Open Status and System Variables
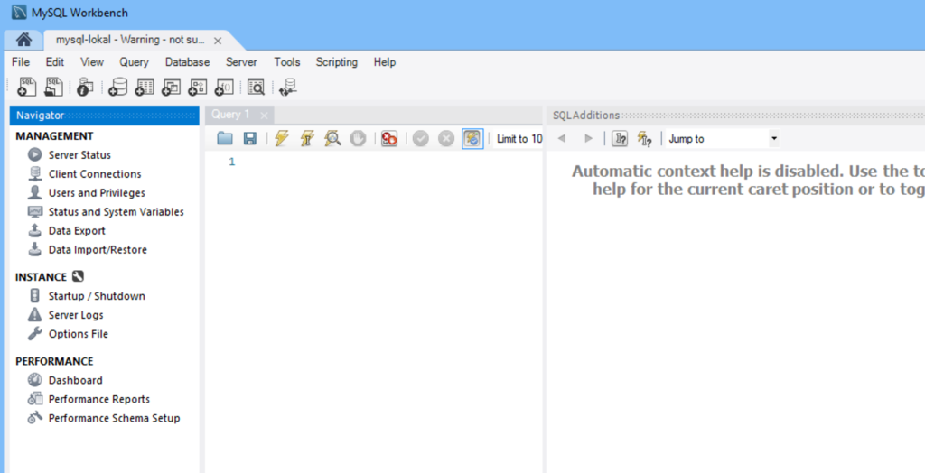925x473 pixels. click(117, 212)
